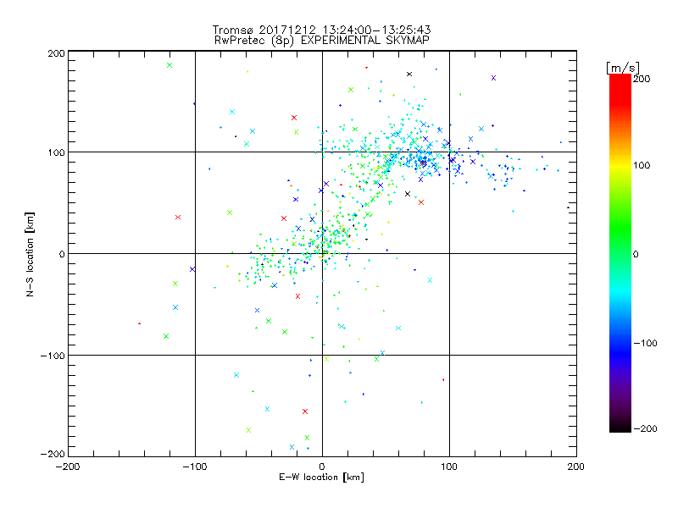678x508 pixels.
Task: Click the '-100' tick on N-S axis
Action: [x=53, y=356]
